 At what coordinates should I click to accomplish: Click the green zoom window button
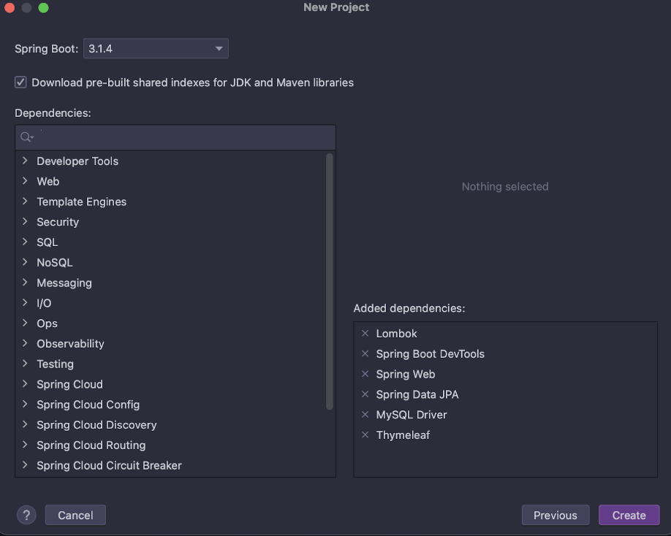pyautogui.click(x=43, y=8)
